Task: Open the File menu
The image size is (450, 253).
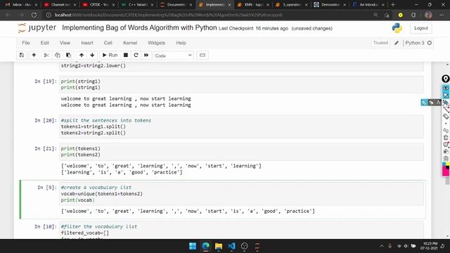Action: tap(26, 43)
